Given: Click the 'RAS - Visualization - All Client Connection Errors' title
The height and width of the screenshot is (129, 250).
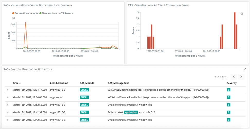Looking at the screenshot, I should (159, 5).
